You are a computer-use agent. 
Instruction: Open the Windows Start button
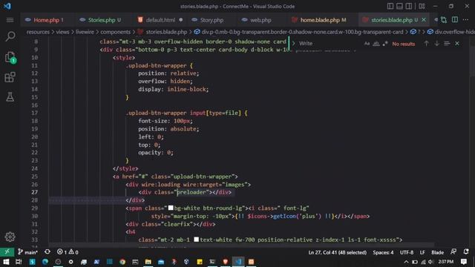(x=6, y=262)
